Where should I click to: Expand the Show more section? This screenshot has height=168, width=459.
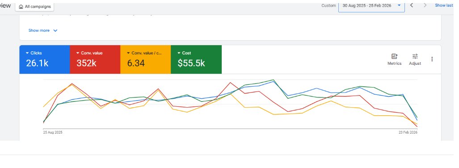click(43, 30)
